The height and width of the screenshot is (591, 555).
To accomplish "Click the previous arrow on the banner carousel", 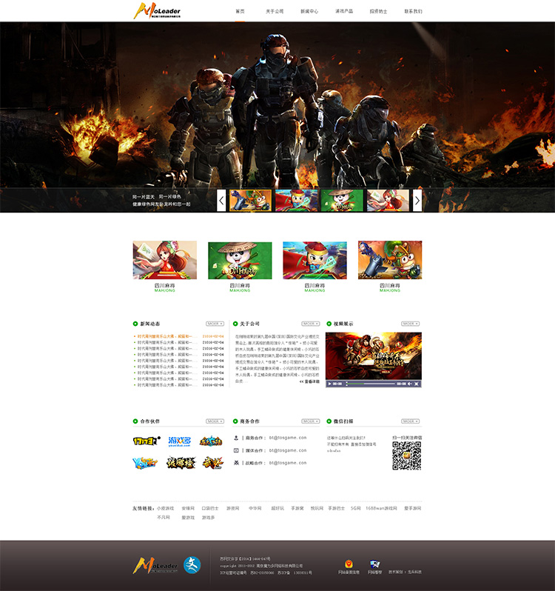I will tap(221, 201).
